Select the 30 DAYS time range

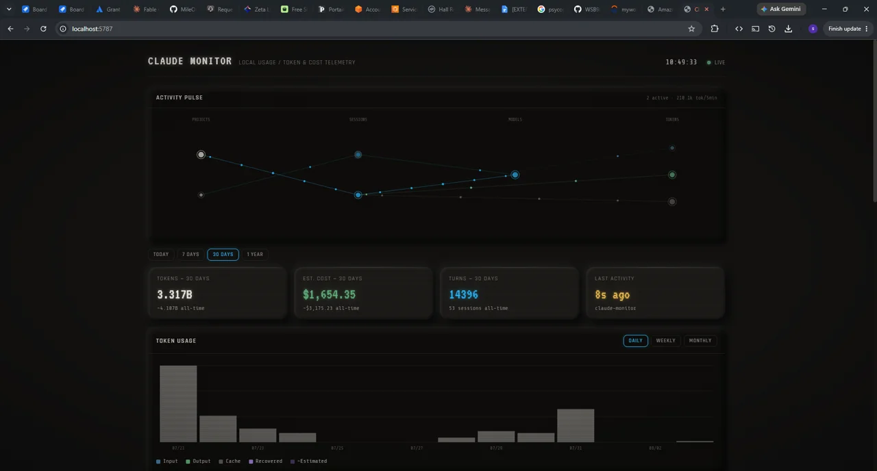[223, 254]
